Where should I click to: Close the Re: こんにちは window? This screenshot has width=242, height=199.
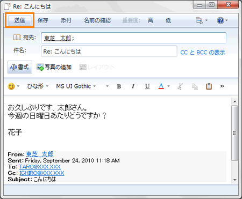point(228,5)
